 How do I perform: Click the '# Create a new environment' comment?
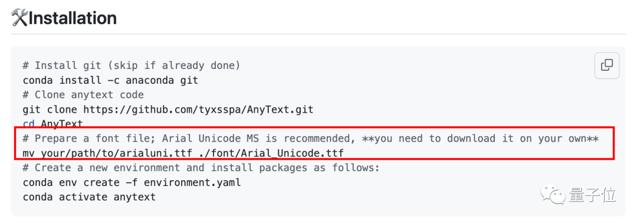[202, 168]
